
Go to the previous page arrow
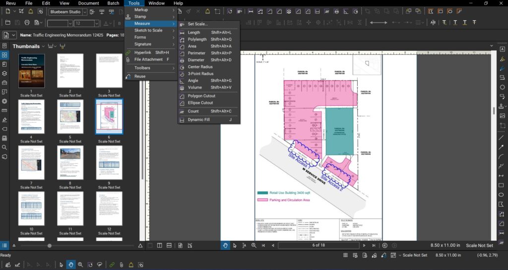tap(273, 245)
